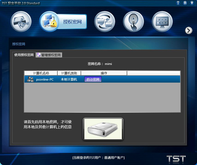This screenshot has height=165, width=197.
Task: Click the info icon in title bar
Action: pos(178,3)
